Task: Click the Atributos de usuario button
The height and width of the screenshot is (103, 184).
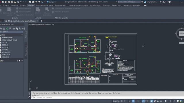Action: point(61,12)
